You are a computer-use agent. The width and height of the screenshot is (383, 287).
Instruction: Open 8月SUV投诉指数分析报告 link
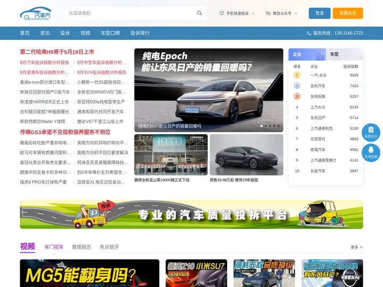[102, 72]
